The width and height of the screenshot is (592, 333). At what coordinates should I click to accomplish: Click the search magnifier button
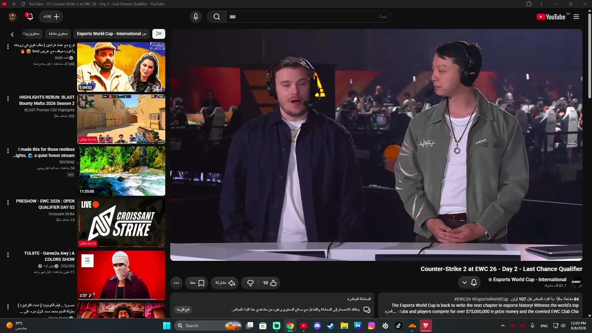[216, 17]
